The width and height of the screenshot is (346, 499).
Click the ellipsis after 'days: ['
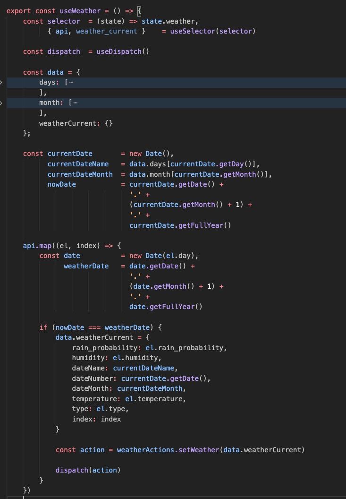71,82
